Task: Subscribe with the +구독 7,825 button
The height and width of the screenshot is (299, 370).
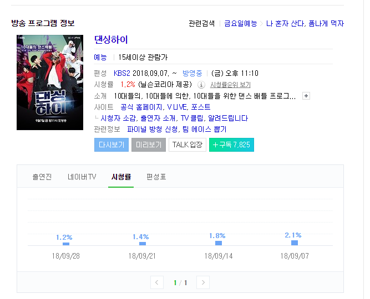Action: coord(231,145)
